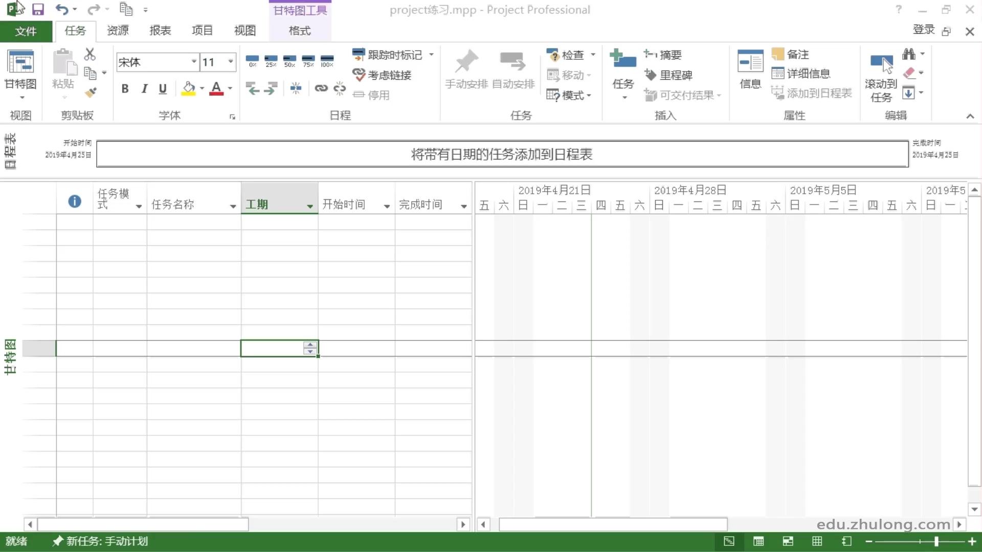982x552 pixels.
Task: Adjust the zoom slider in status bar
Action: pyautogui.click(x=936, y=541)
